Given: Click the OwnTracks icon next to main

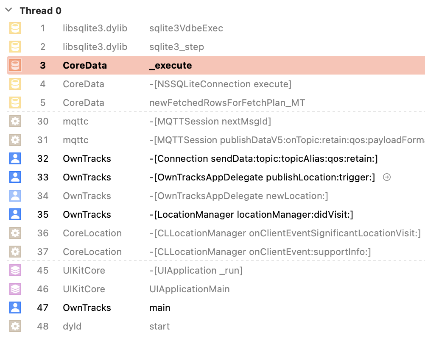Looking at the screenshot, I should pos(15,308).
